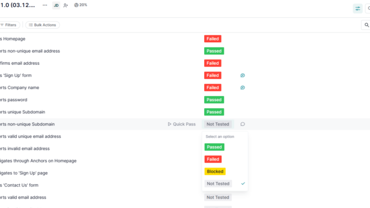The height and width of the screenshot is (208, 370).
Task: Change Passed status on password row
Action: [x=214, y=100]
